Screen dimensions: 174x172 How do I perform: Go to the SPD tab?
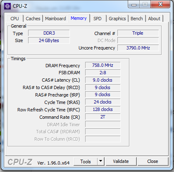98,19
